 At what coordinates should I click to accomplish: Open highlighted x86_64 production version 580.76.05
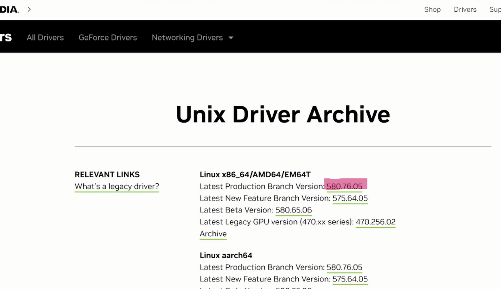(x=344, y=186)
